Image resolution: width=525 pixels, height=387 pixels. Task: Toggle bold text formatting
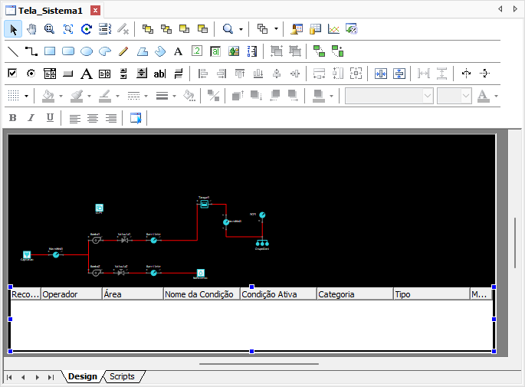[12, 118]
